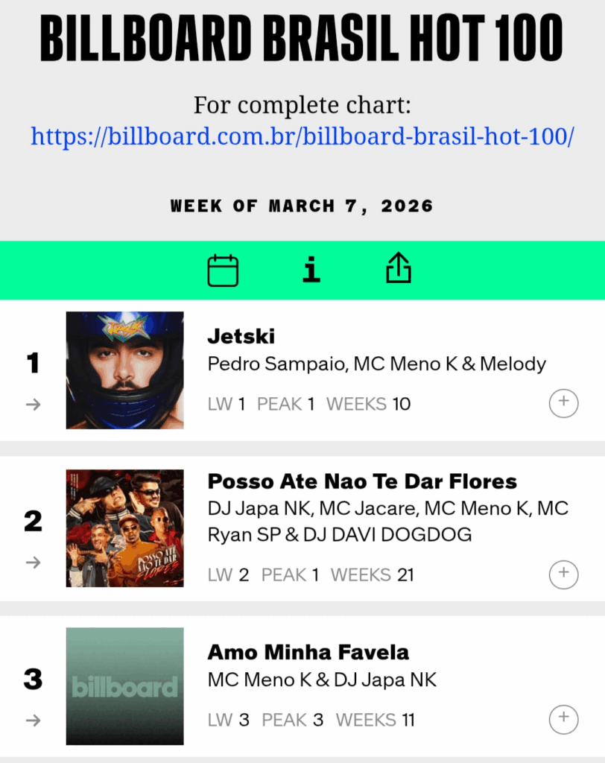Click the Jetski helmet cover art
Viewport: 605px width, 763px height.
pos(124,370)
